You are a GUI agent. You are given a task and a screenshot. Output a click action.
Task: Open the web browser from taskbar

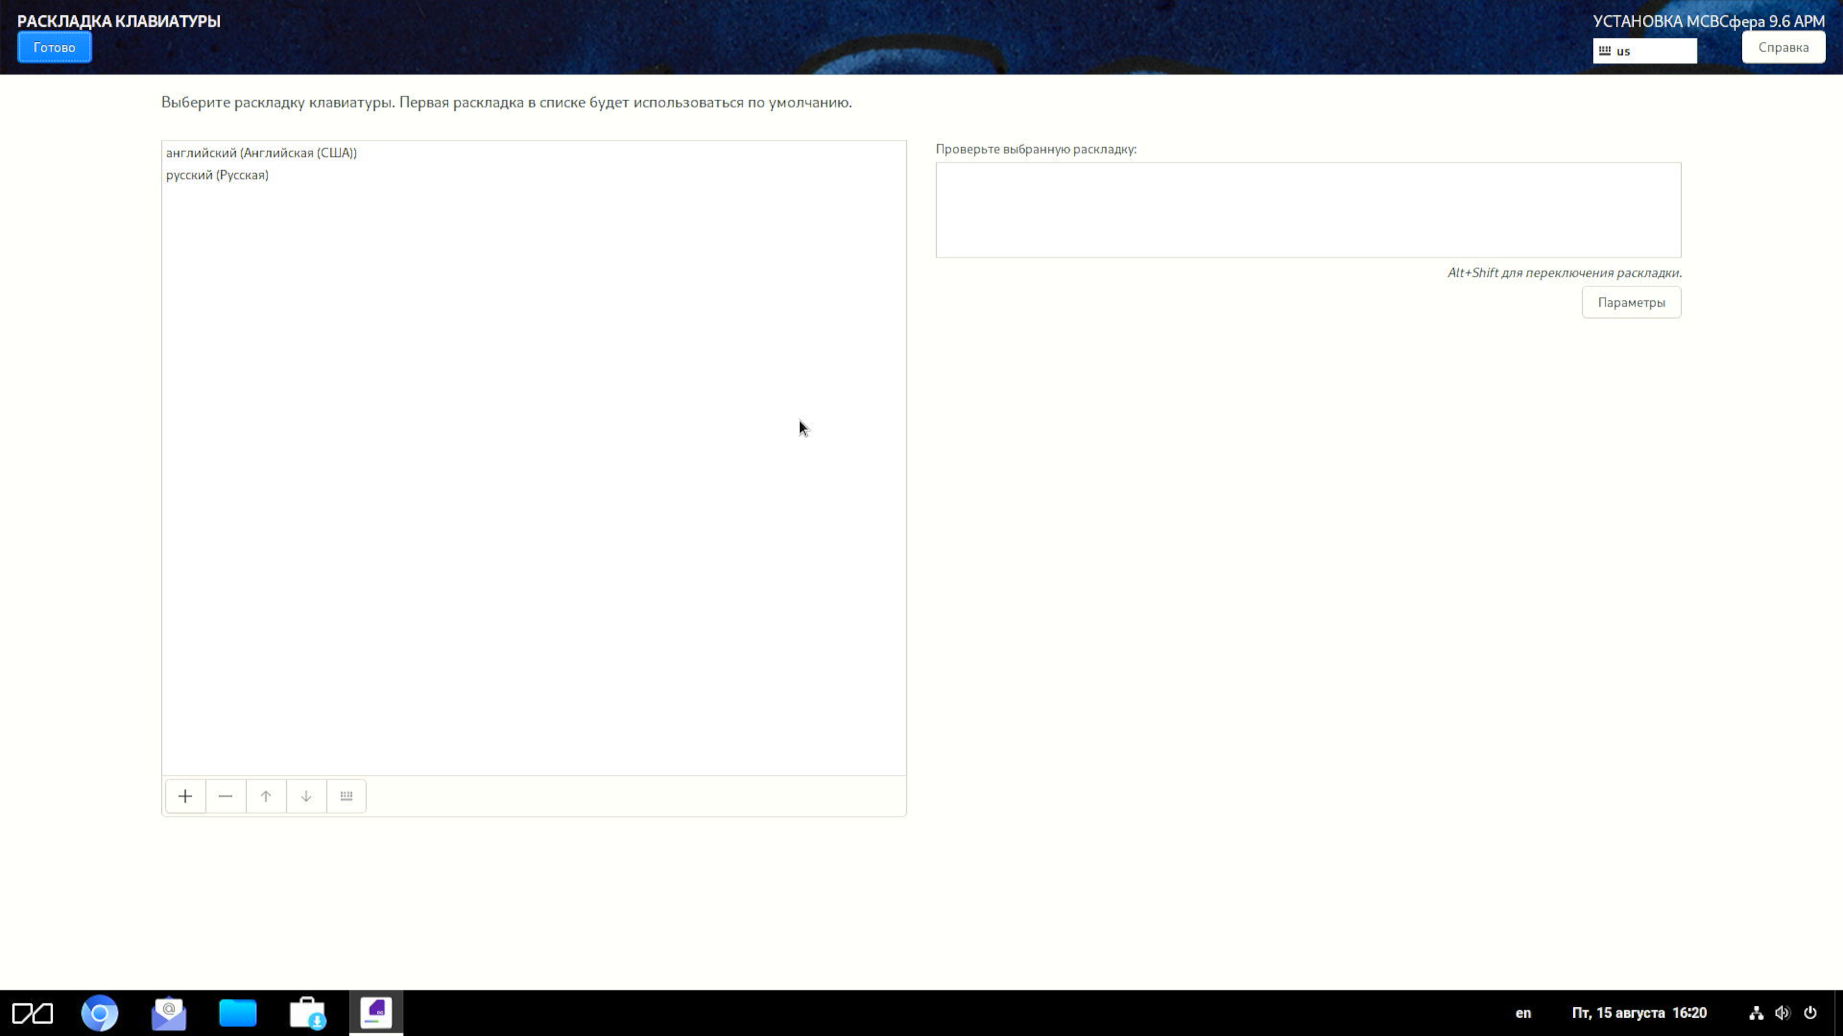[x=99, y=1013]
